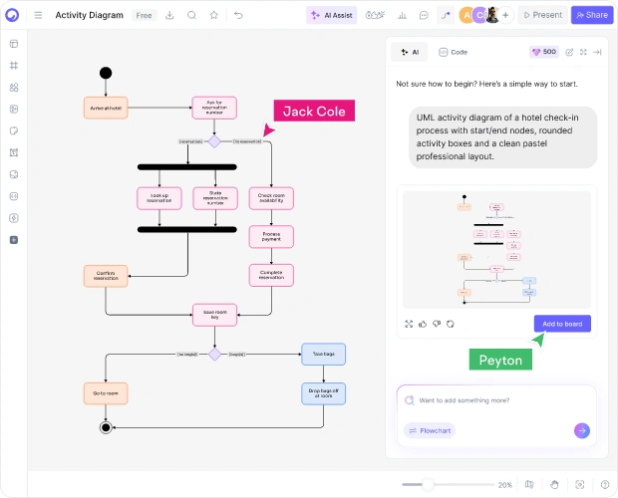Collapse the AI side panel
This screenshot has width=618, height=498.
pyautogui.click(x=597, y=52)
